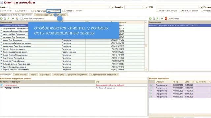Select the row 'Аверьянова Елена Александровна'
211x118 pixels.
(x=73, y=46)
